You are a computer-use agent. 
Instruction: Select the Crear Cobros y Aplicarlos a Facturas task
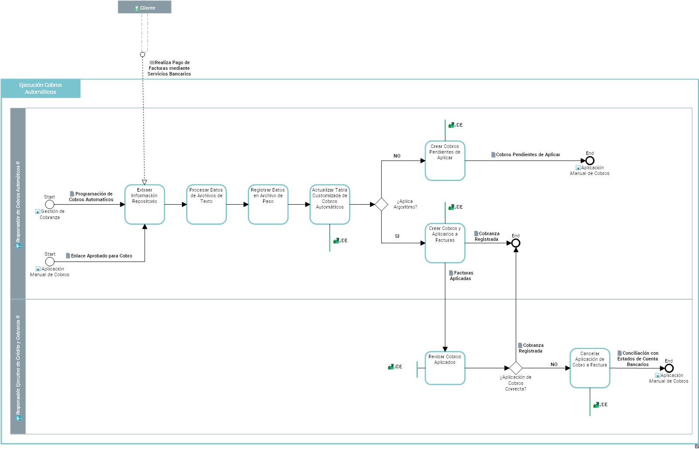pyautogui.click(x=445, y=243)
